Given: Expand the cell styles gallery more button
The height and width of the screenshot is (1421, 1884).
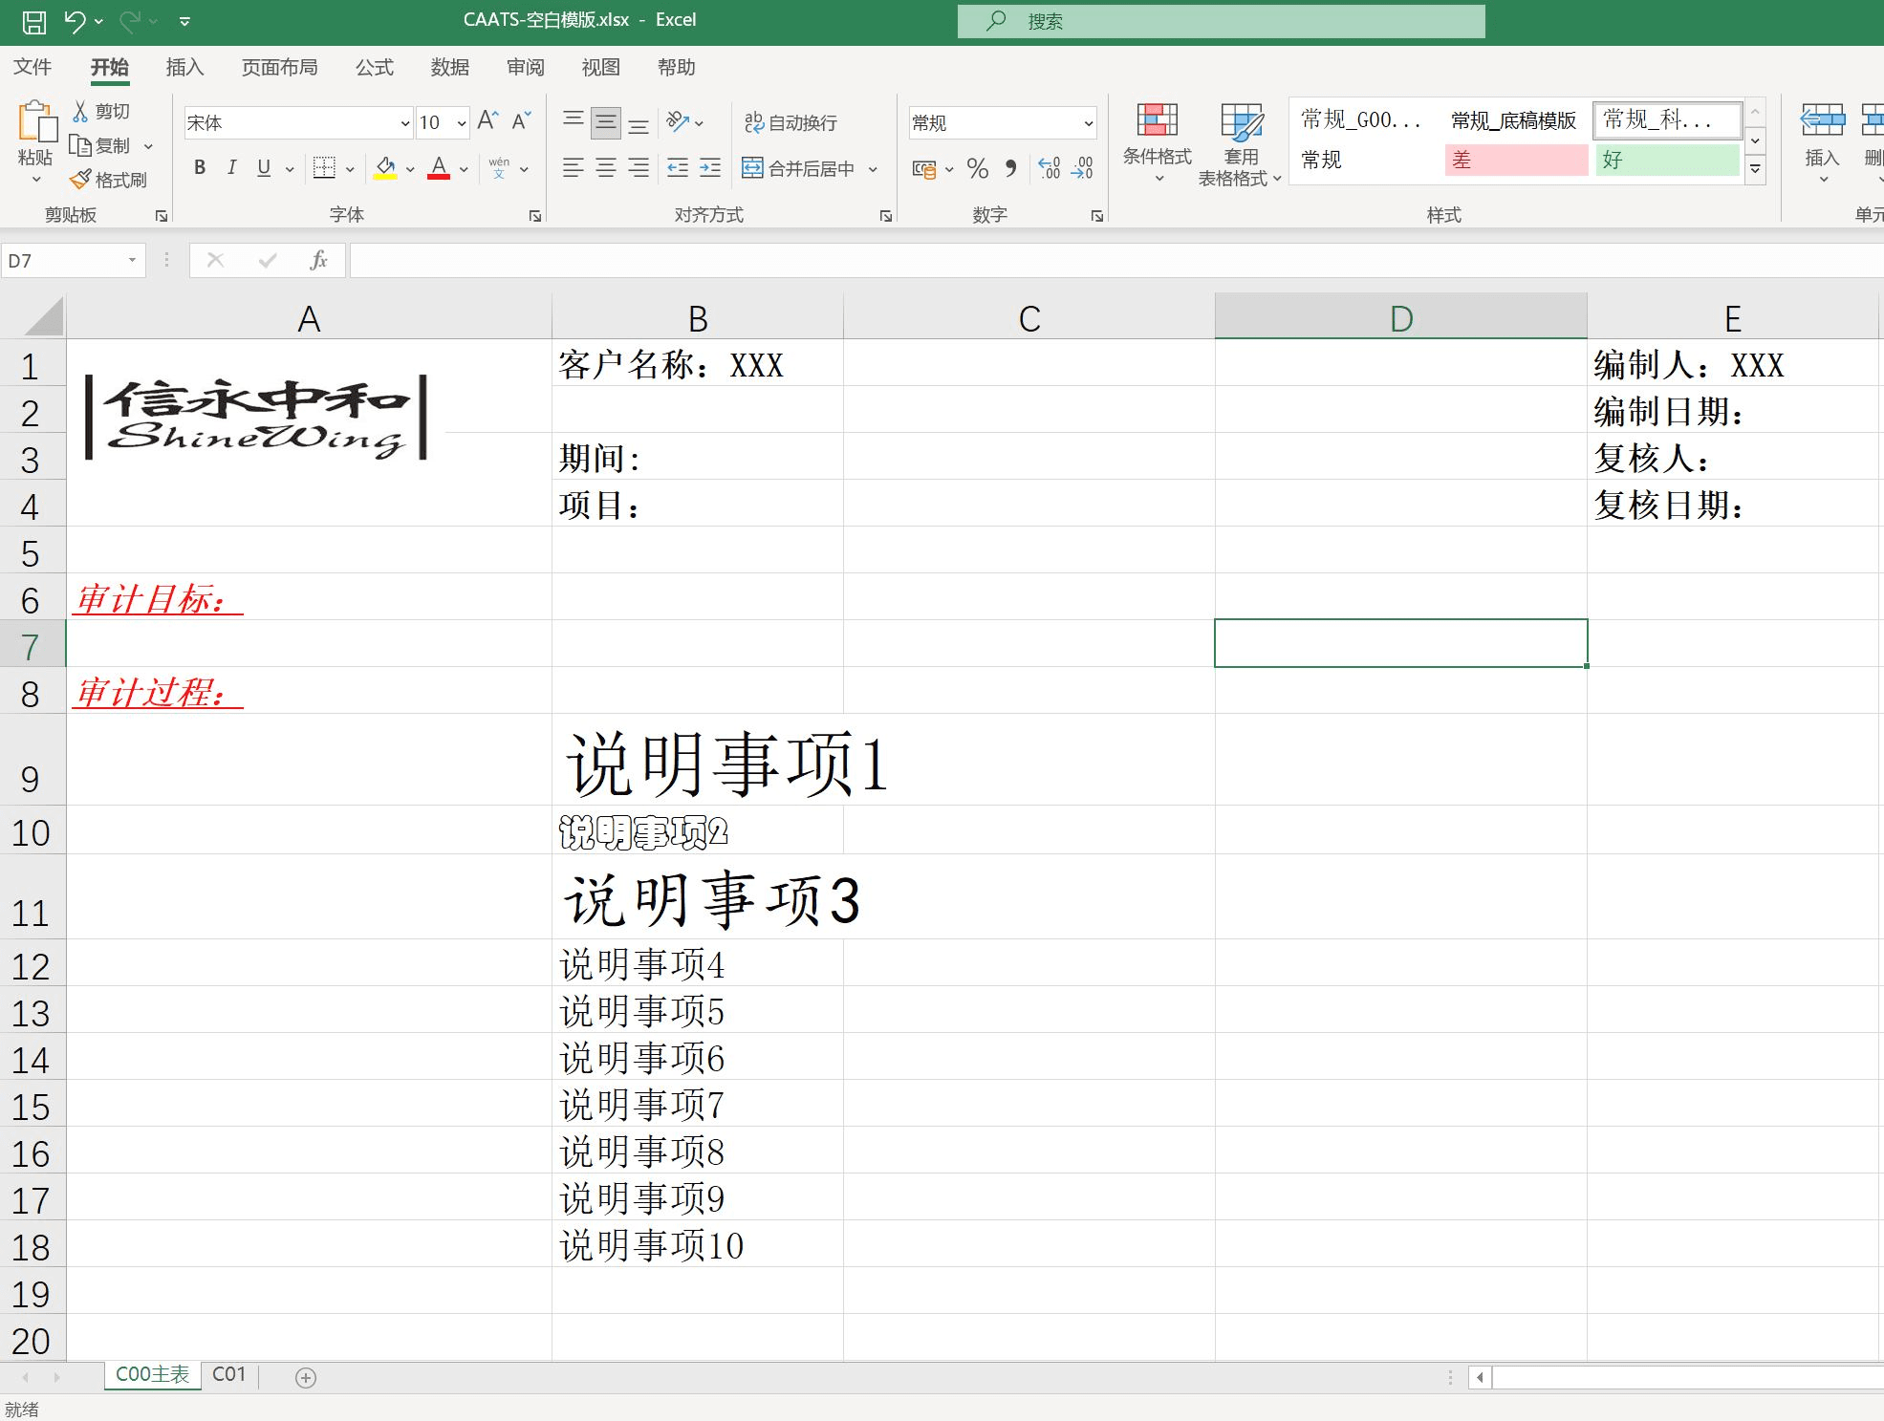Looking at the screenshot, I should point(1755,171).
